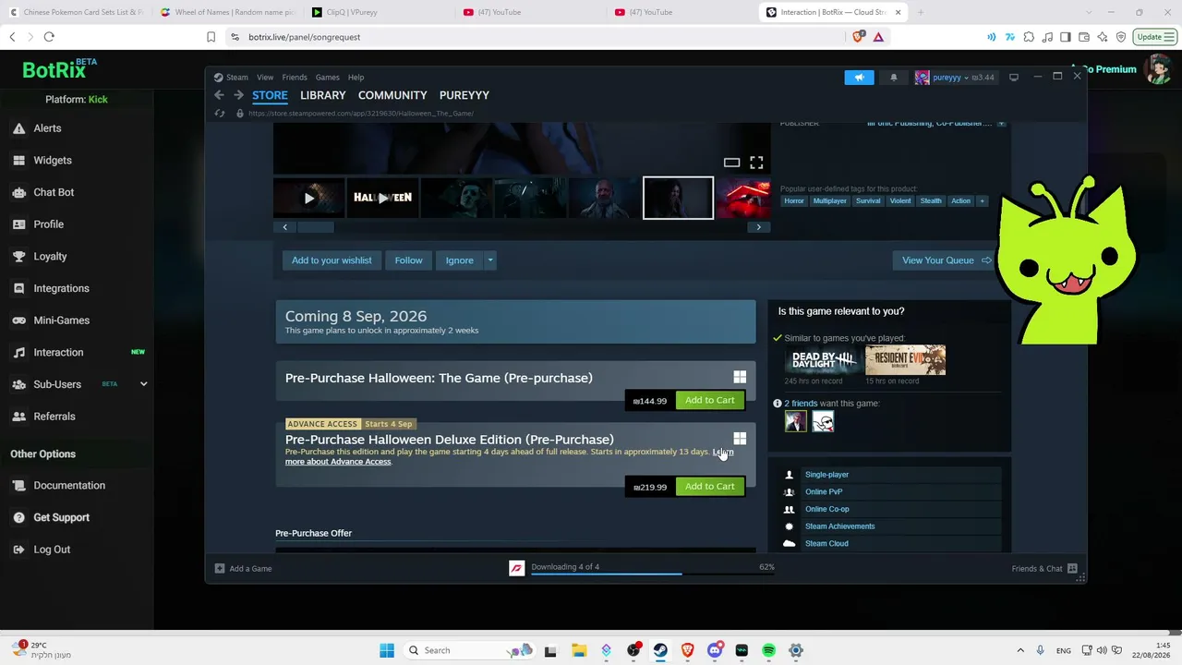Click the screenshot strip scrollbar handle
Screen dimensions: 1182x665
tap(315, 227)
